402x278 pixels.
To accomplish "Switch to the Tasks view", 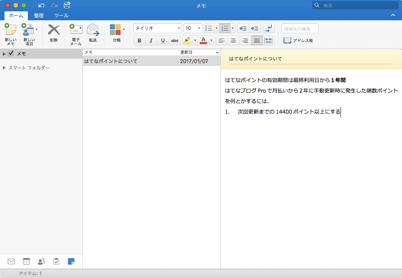I will point(56,261).
